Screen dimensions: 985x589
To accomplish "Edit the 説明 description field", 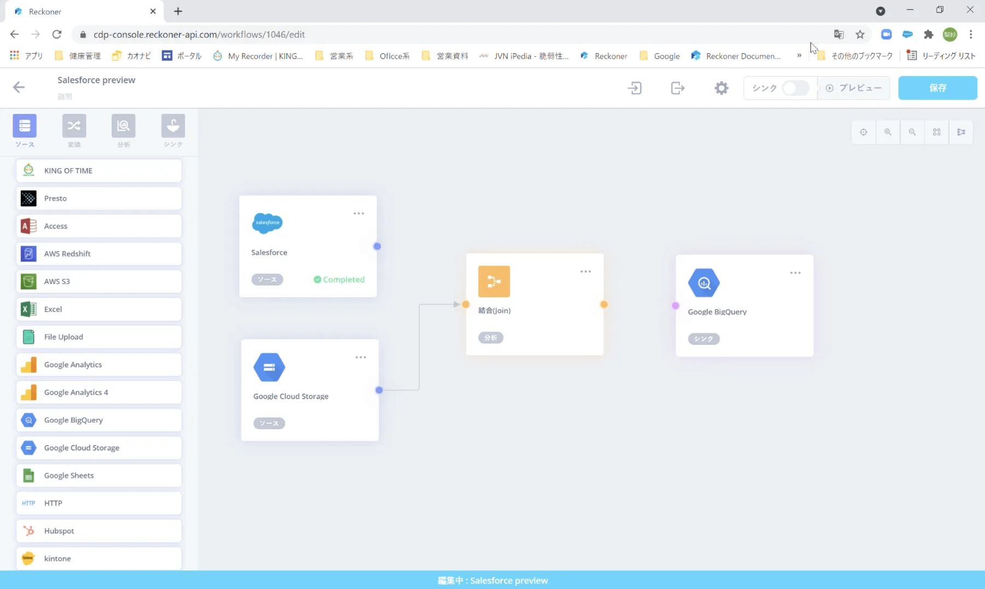I will pyautogui.click(x=65, y=96).
